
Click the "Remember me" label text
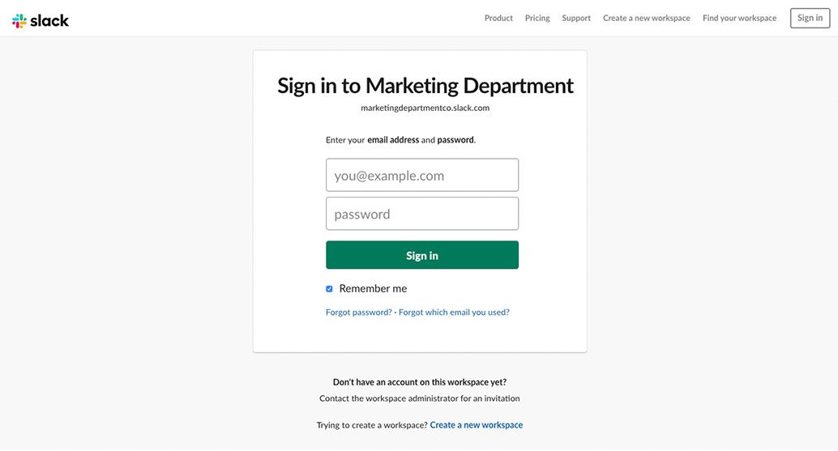click(x=373, y=288)
